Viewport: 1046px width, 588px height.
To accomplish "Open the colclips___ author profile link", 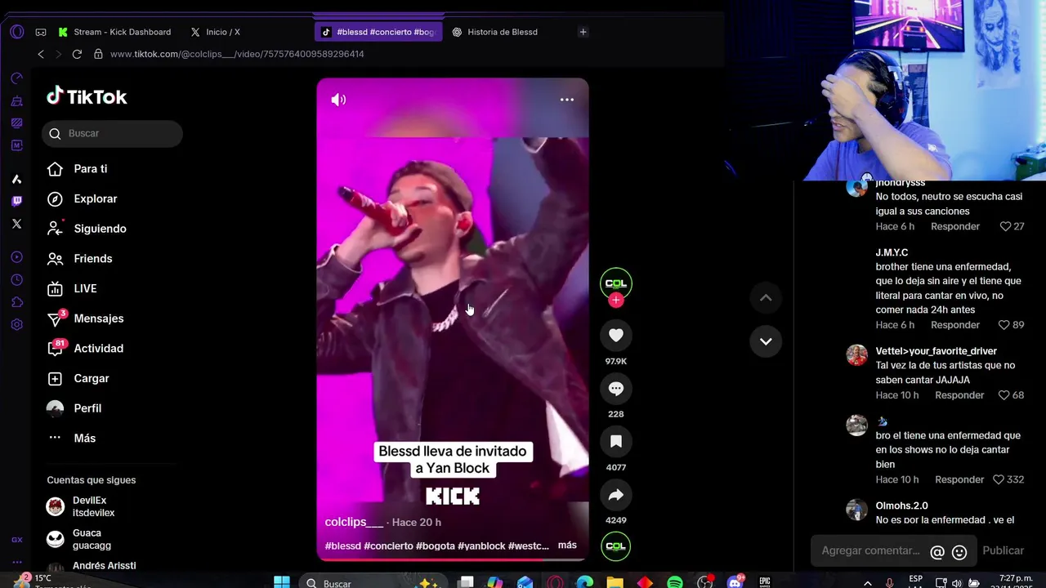I will click(x=354, y=522).
